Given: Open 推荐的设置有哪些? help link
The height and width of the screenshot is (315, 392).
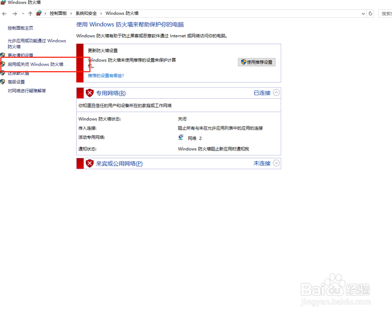Looking at the screenshot, I should 106,76.
